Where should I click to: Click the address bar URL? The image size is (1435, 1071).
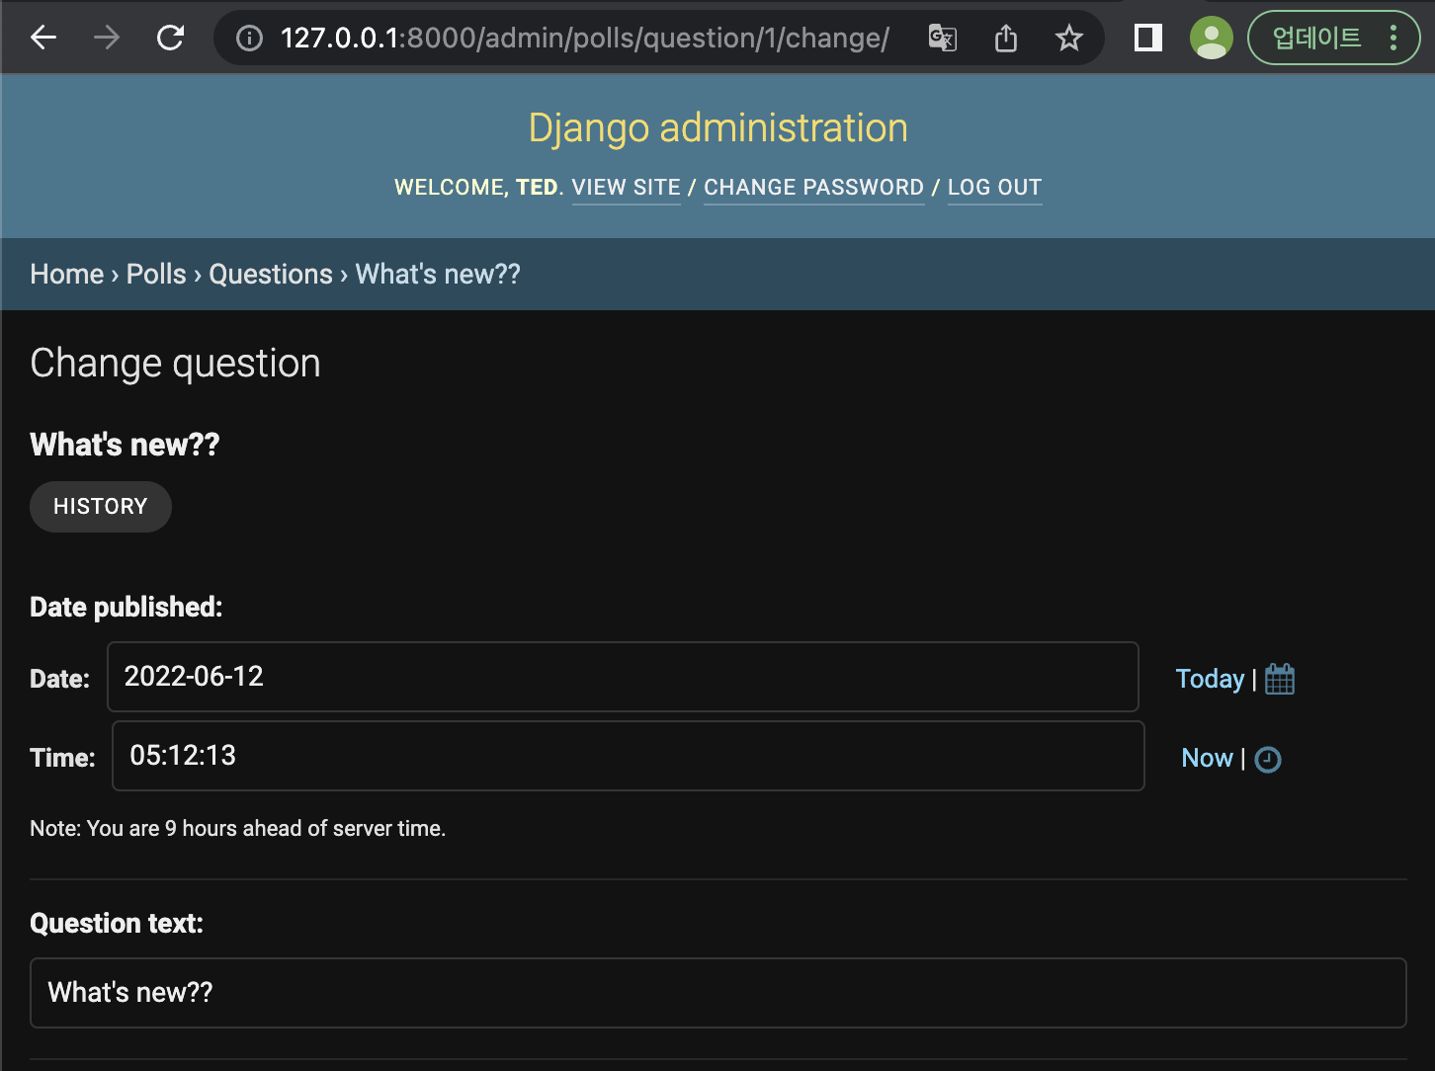click(585, 38)
